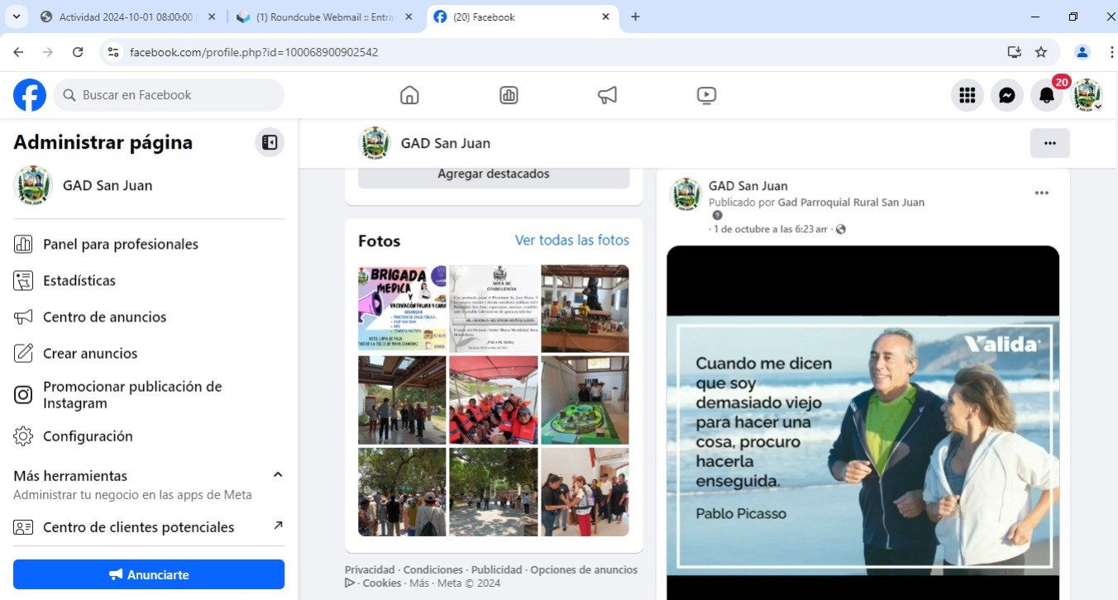Open Ver todas las fotos link
This screenshot has width=1118, height=600.
[x=571, y=240]
